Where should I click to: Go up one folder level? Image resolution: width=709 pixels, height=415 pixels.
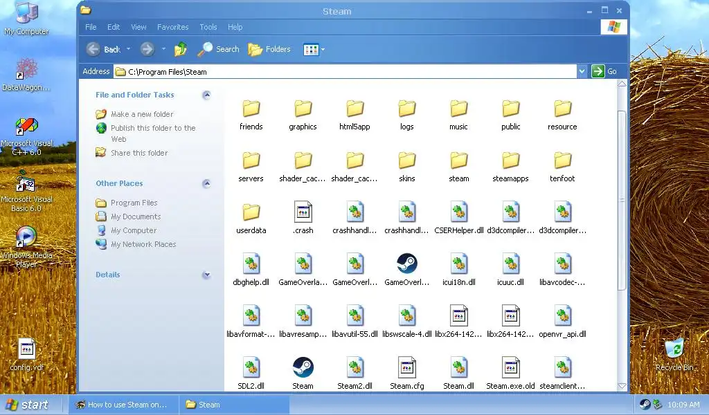(x=181, y=49)
